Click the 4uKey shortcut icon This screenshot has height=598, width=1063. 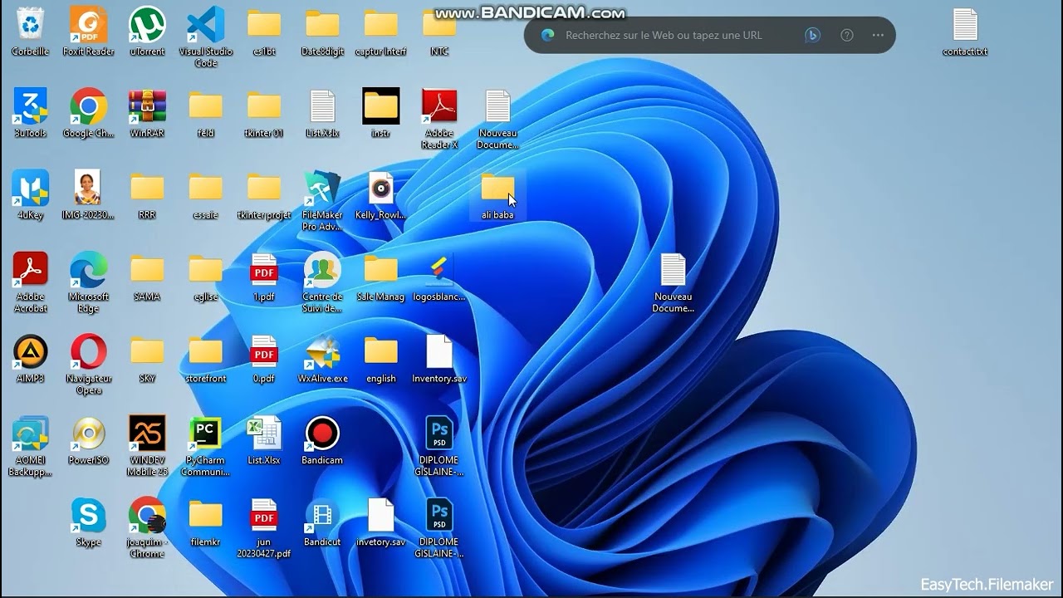tap(30, 188)
